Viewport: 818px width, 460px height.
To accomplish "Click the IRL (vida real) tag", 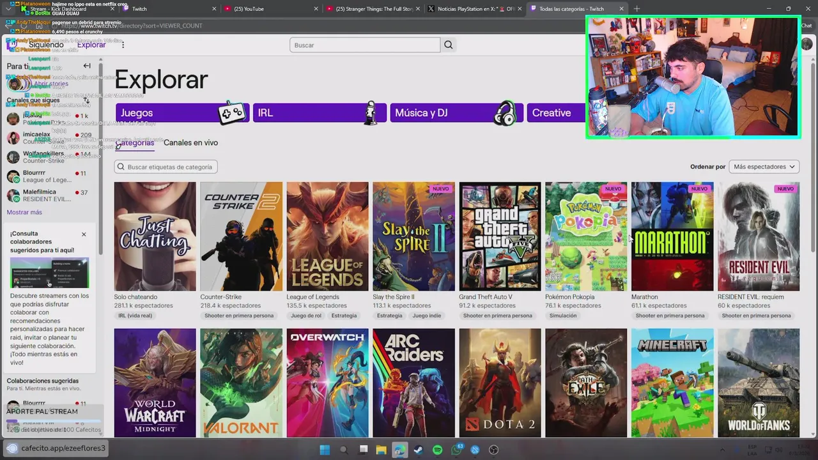I will (135, 316).
